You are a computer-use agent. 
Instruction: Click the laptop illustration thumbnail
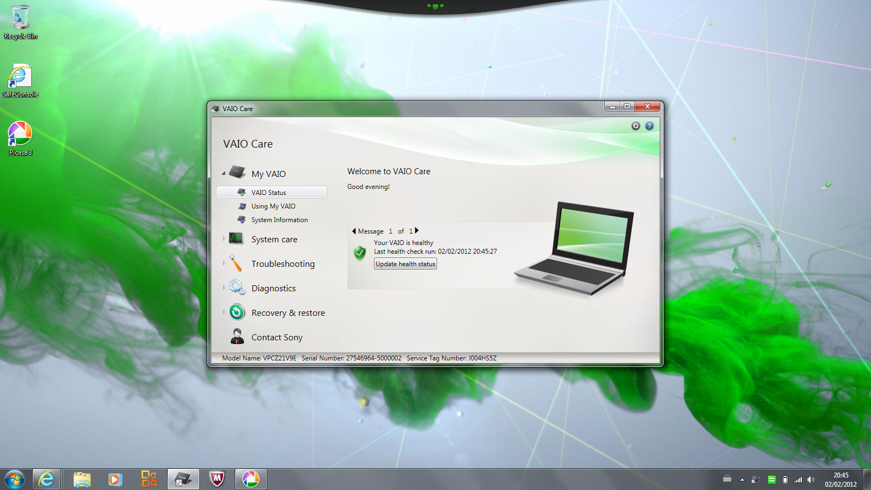(x=574, y=248)
